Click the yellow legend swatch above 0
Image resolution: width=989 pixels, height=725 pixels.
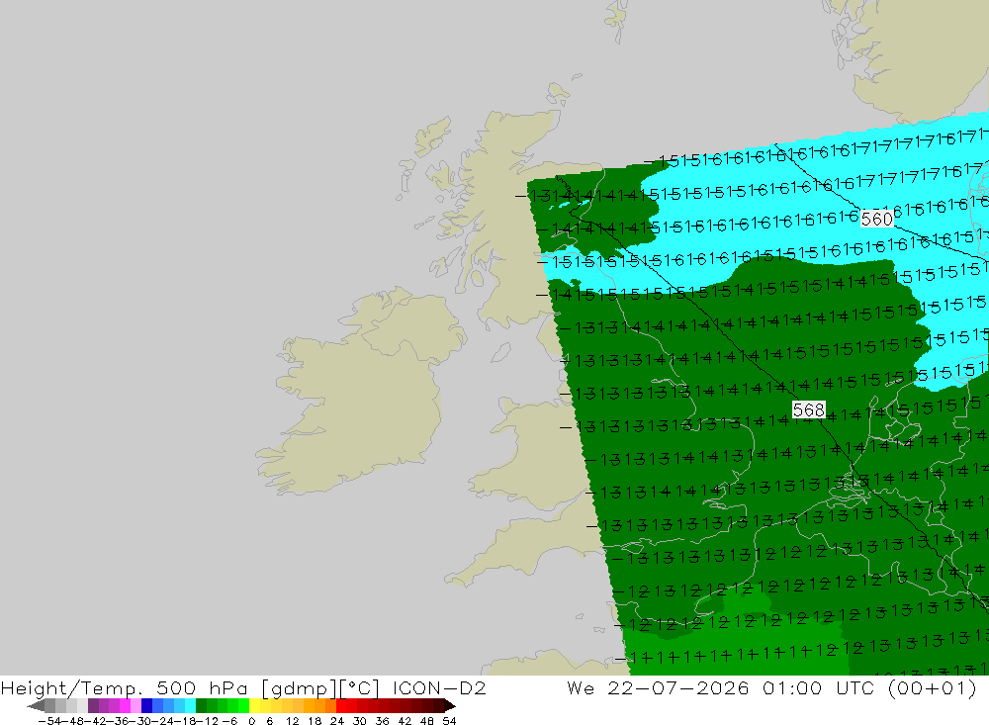[255, 705]
